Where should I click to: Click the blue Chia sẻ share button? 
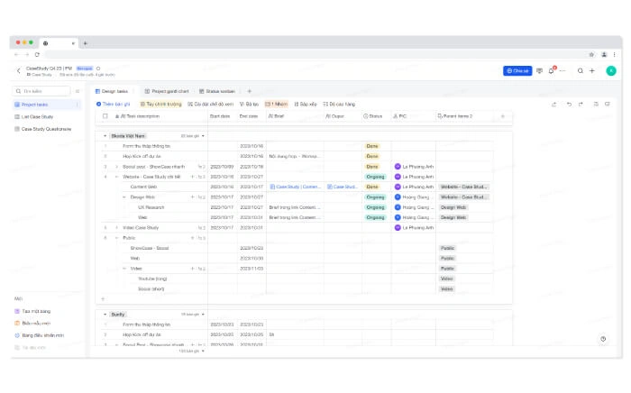[517, 70]
